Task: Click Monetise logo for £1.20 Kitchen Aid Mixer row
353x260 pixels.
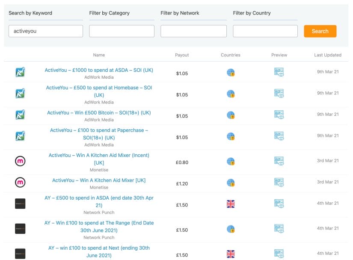Action: coord(20,182)
